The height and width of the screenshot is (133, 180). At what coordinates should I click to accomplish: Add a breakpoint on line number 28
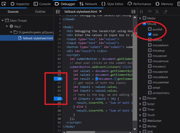[x=59, y=111]
